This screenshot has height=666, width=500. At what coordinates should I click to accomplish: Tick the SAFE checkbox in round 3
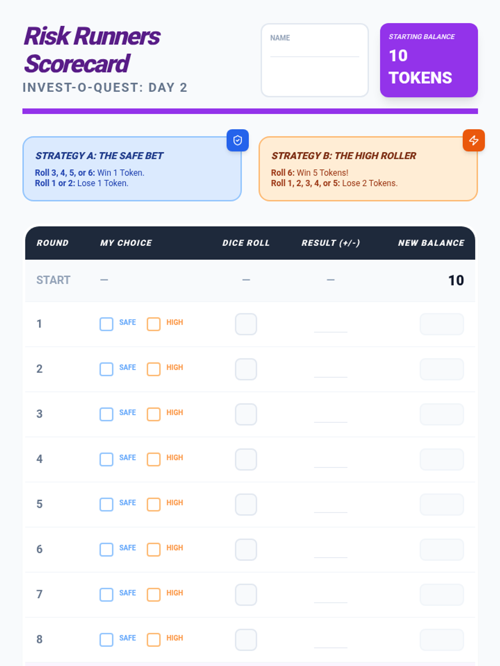pyautogui.click(x=106, y=414)
